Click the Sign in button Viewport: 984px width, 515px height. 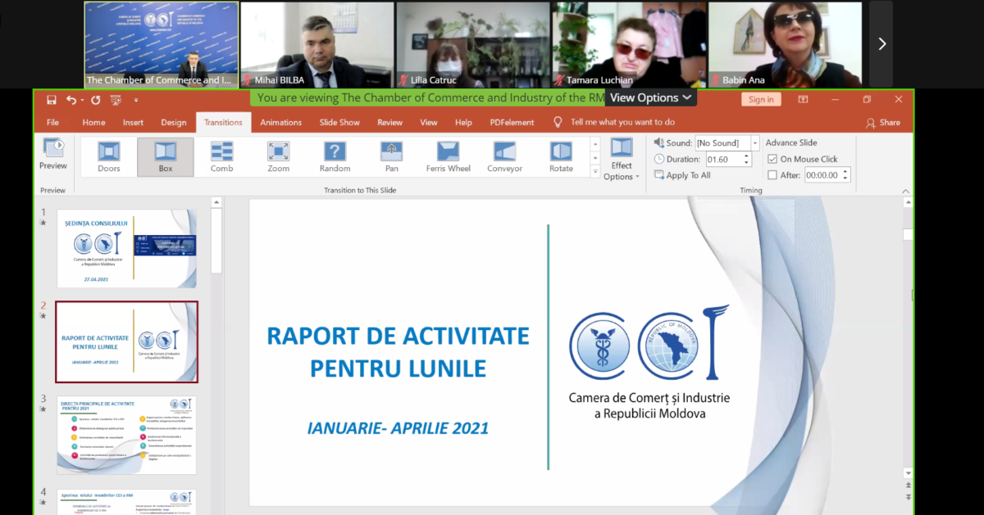[x=761, y=100]
